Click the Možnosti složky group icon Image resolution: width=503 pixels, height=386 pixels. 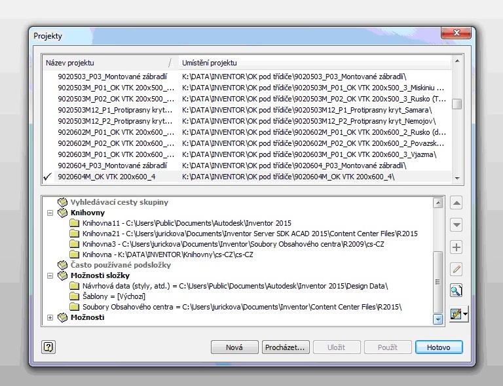pyautogui.click(x=63, y=275)
